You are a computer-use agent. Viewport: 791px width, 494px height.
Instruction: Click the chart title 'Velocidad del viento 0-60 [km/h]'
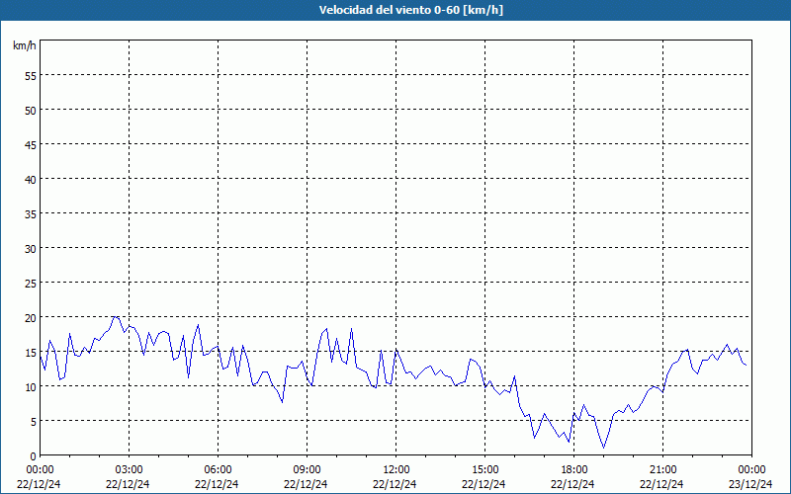[x=410, y=10]
